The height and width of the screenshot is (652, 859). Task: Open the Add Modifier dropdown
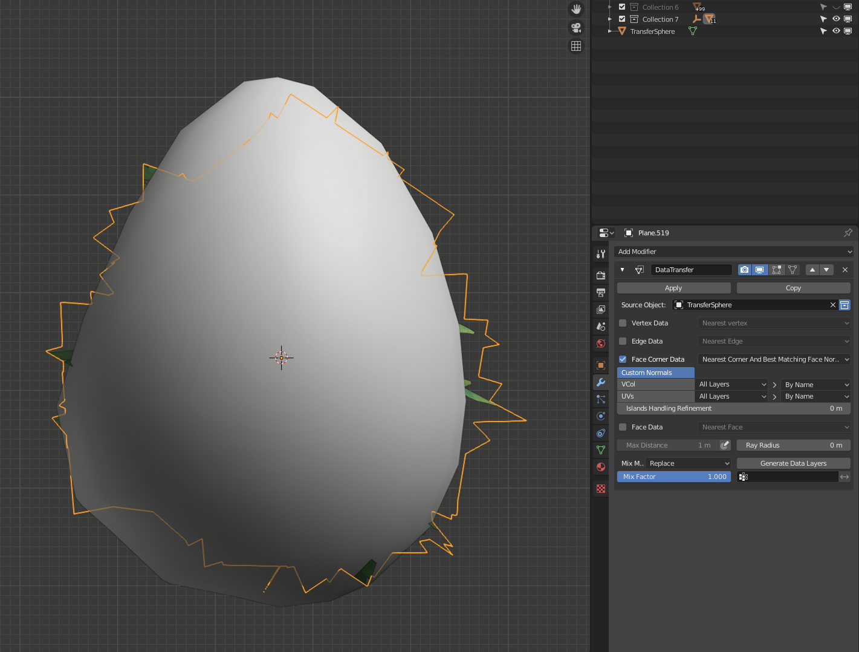pos(734,252)
